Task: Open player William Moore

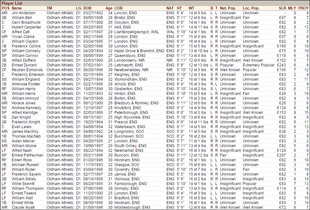Action: 24,146
